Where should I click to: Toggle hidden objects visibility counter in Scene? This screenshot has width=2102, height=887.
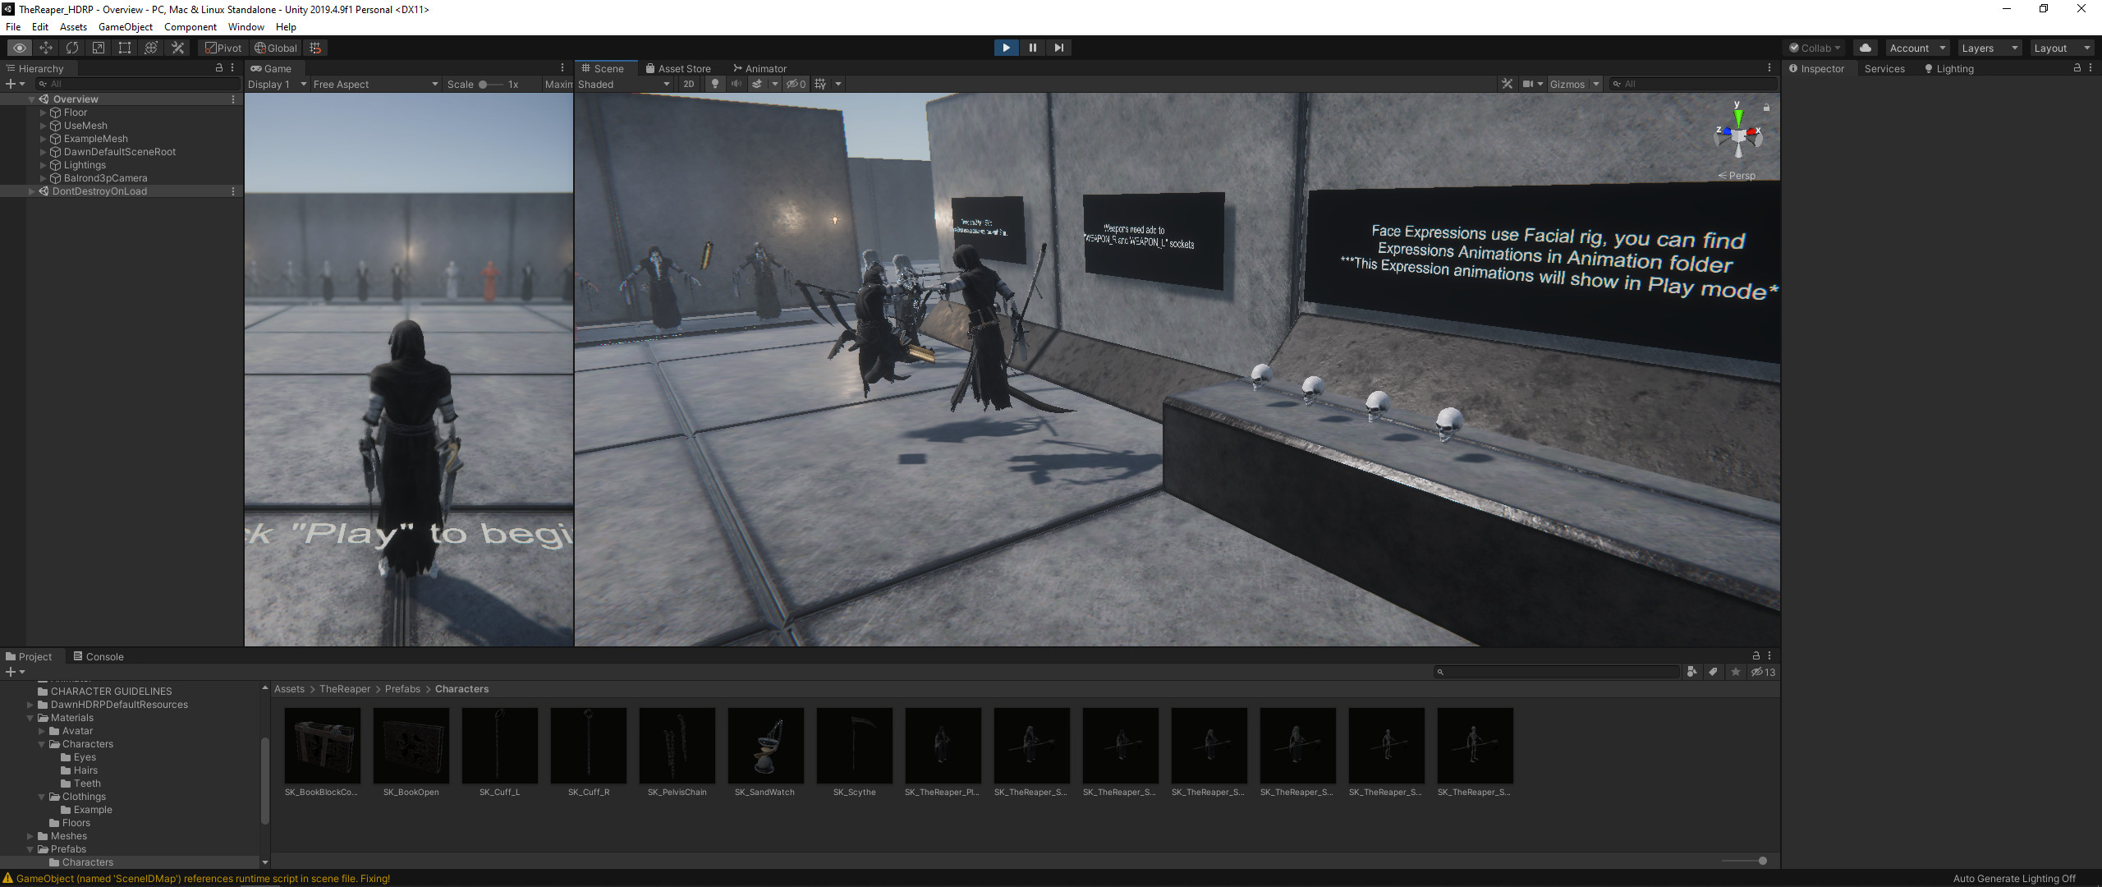796,84
